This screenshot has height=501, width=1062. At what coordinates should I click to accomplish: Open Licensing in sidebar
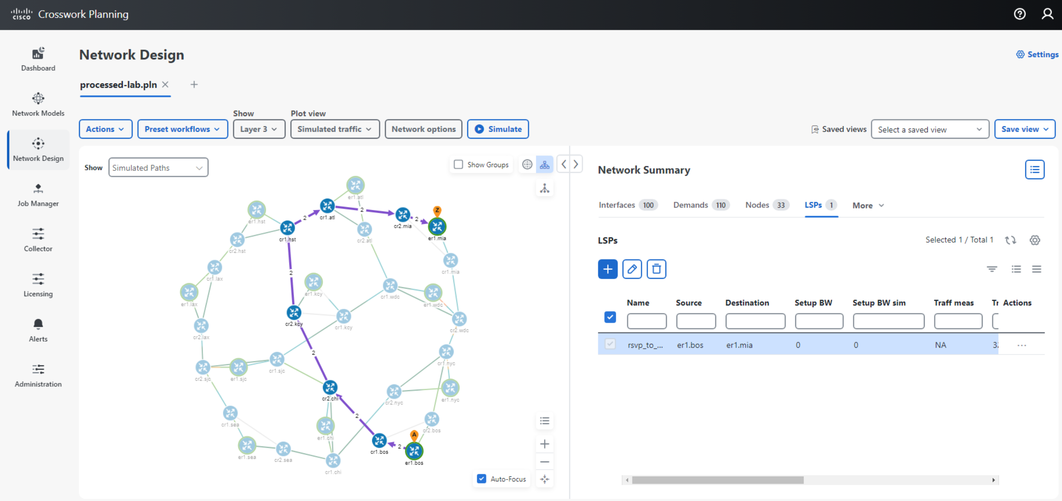(38, 285)
